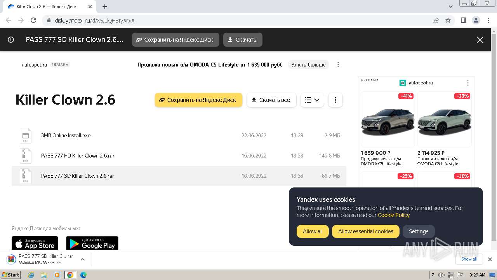Select 3MB Online Install.exe file
The height and width of the screenshot is (280, 497).
click(x=179, y=135)
